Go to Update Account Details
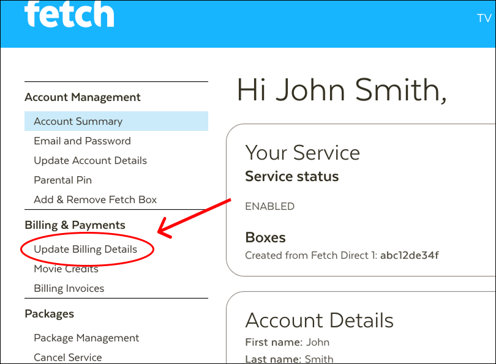496x364 pixels. [90, 160]
